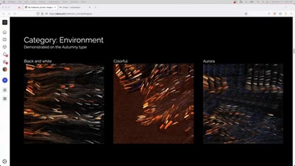Open the round icon at sidebar bottom
This screenshot has width=295, height=166.
point(5,161)
